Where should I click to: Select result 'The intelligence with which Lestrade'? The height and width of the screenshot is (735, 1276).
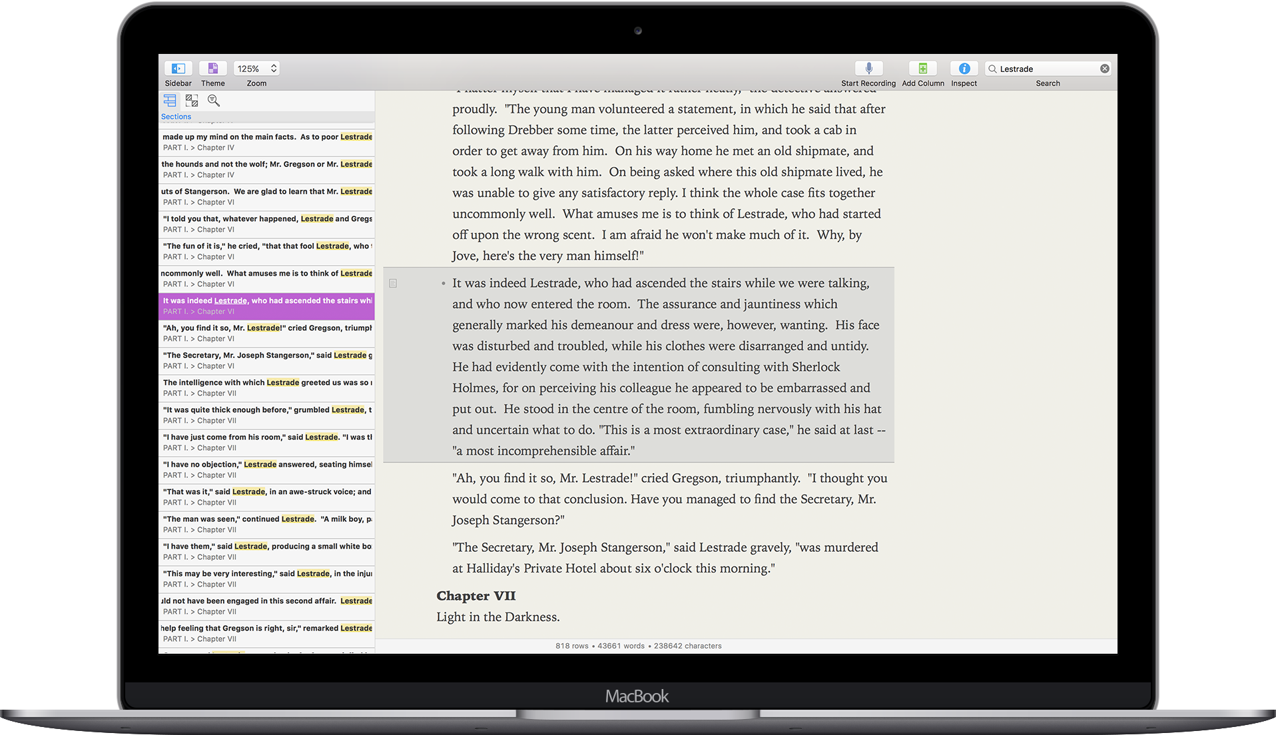[266, 388]
